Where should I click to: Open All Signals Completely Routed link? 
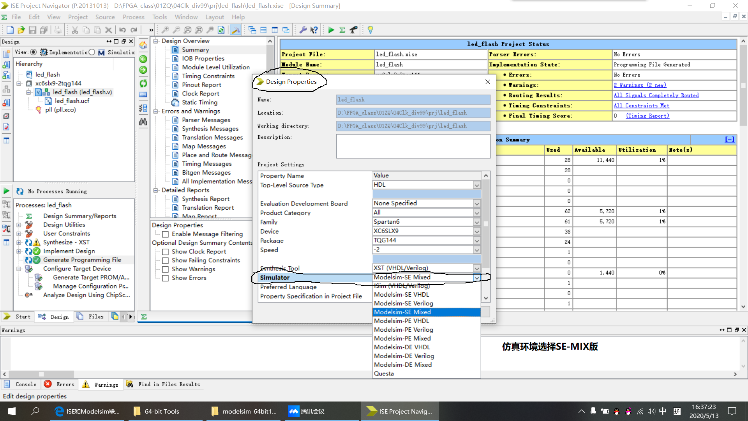pyautogui.click(x=656, y=95)
